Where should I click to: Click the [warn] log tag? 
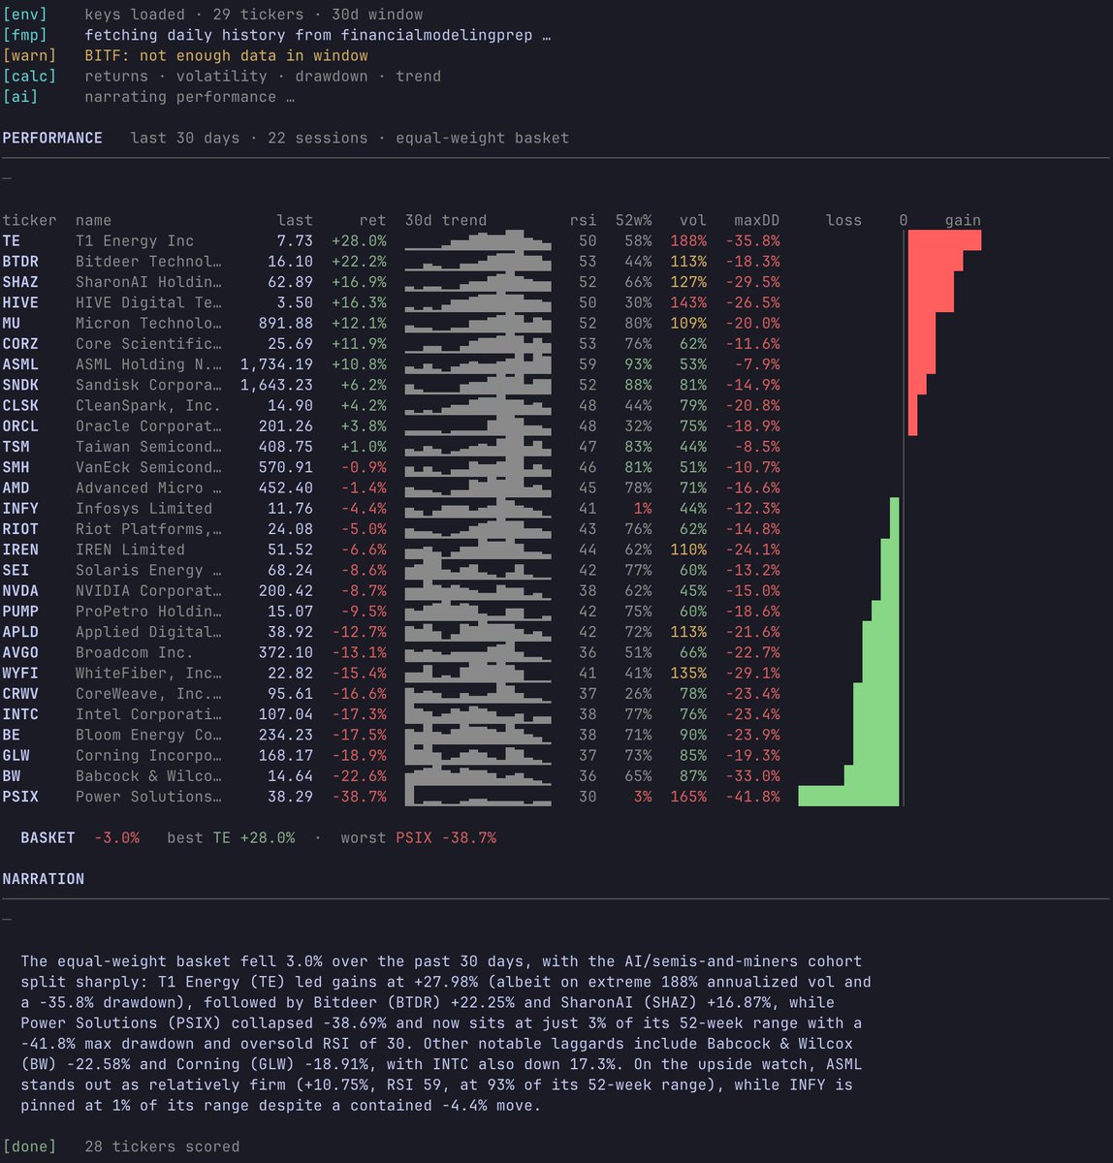[29, 55]
